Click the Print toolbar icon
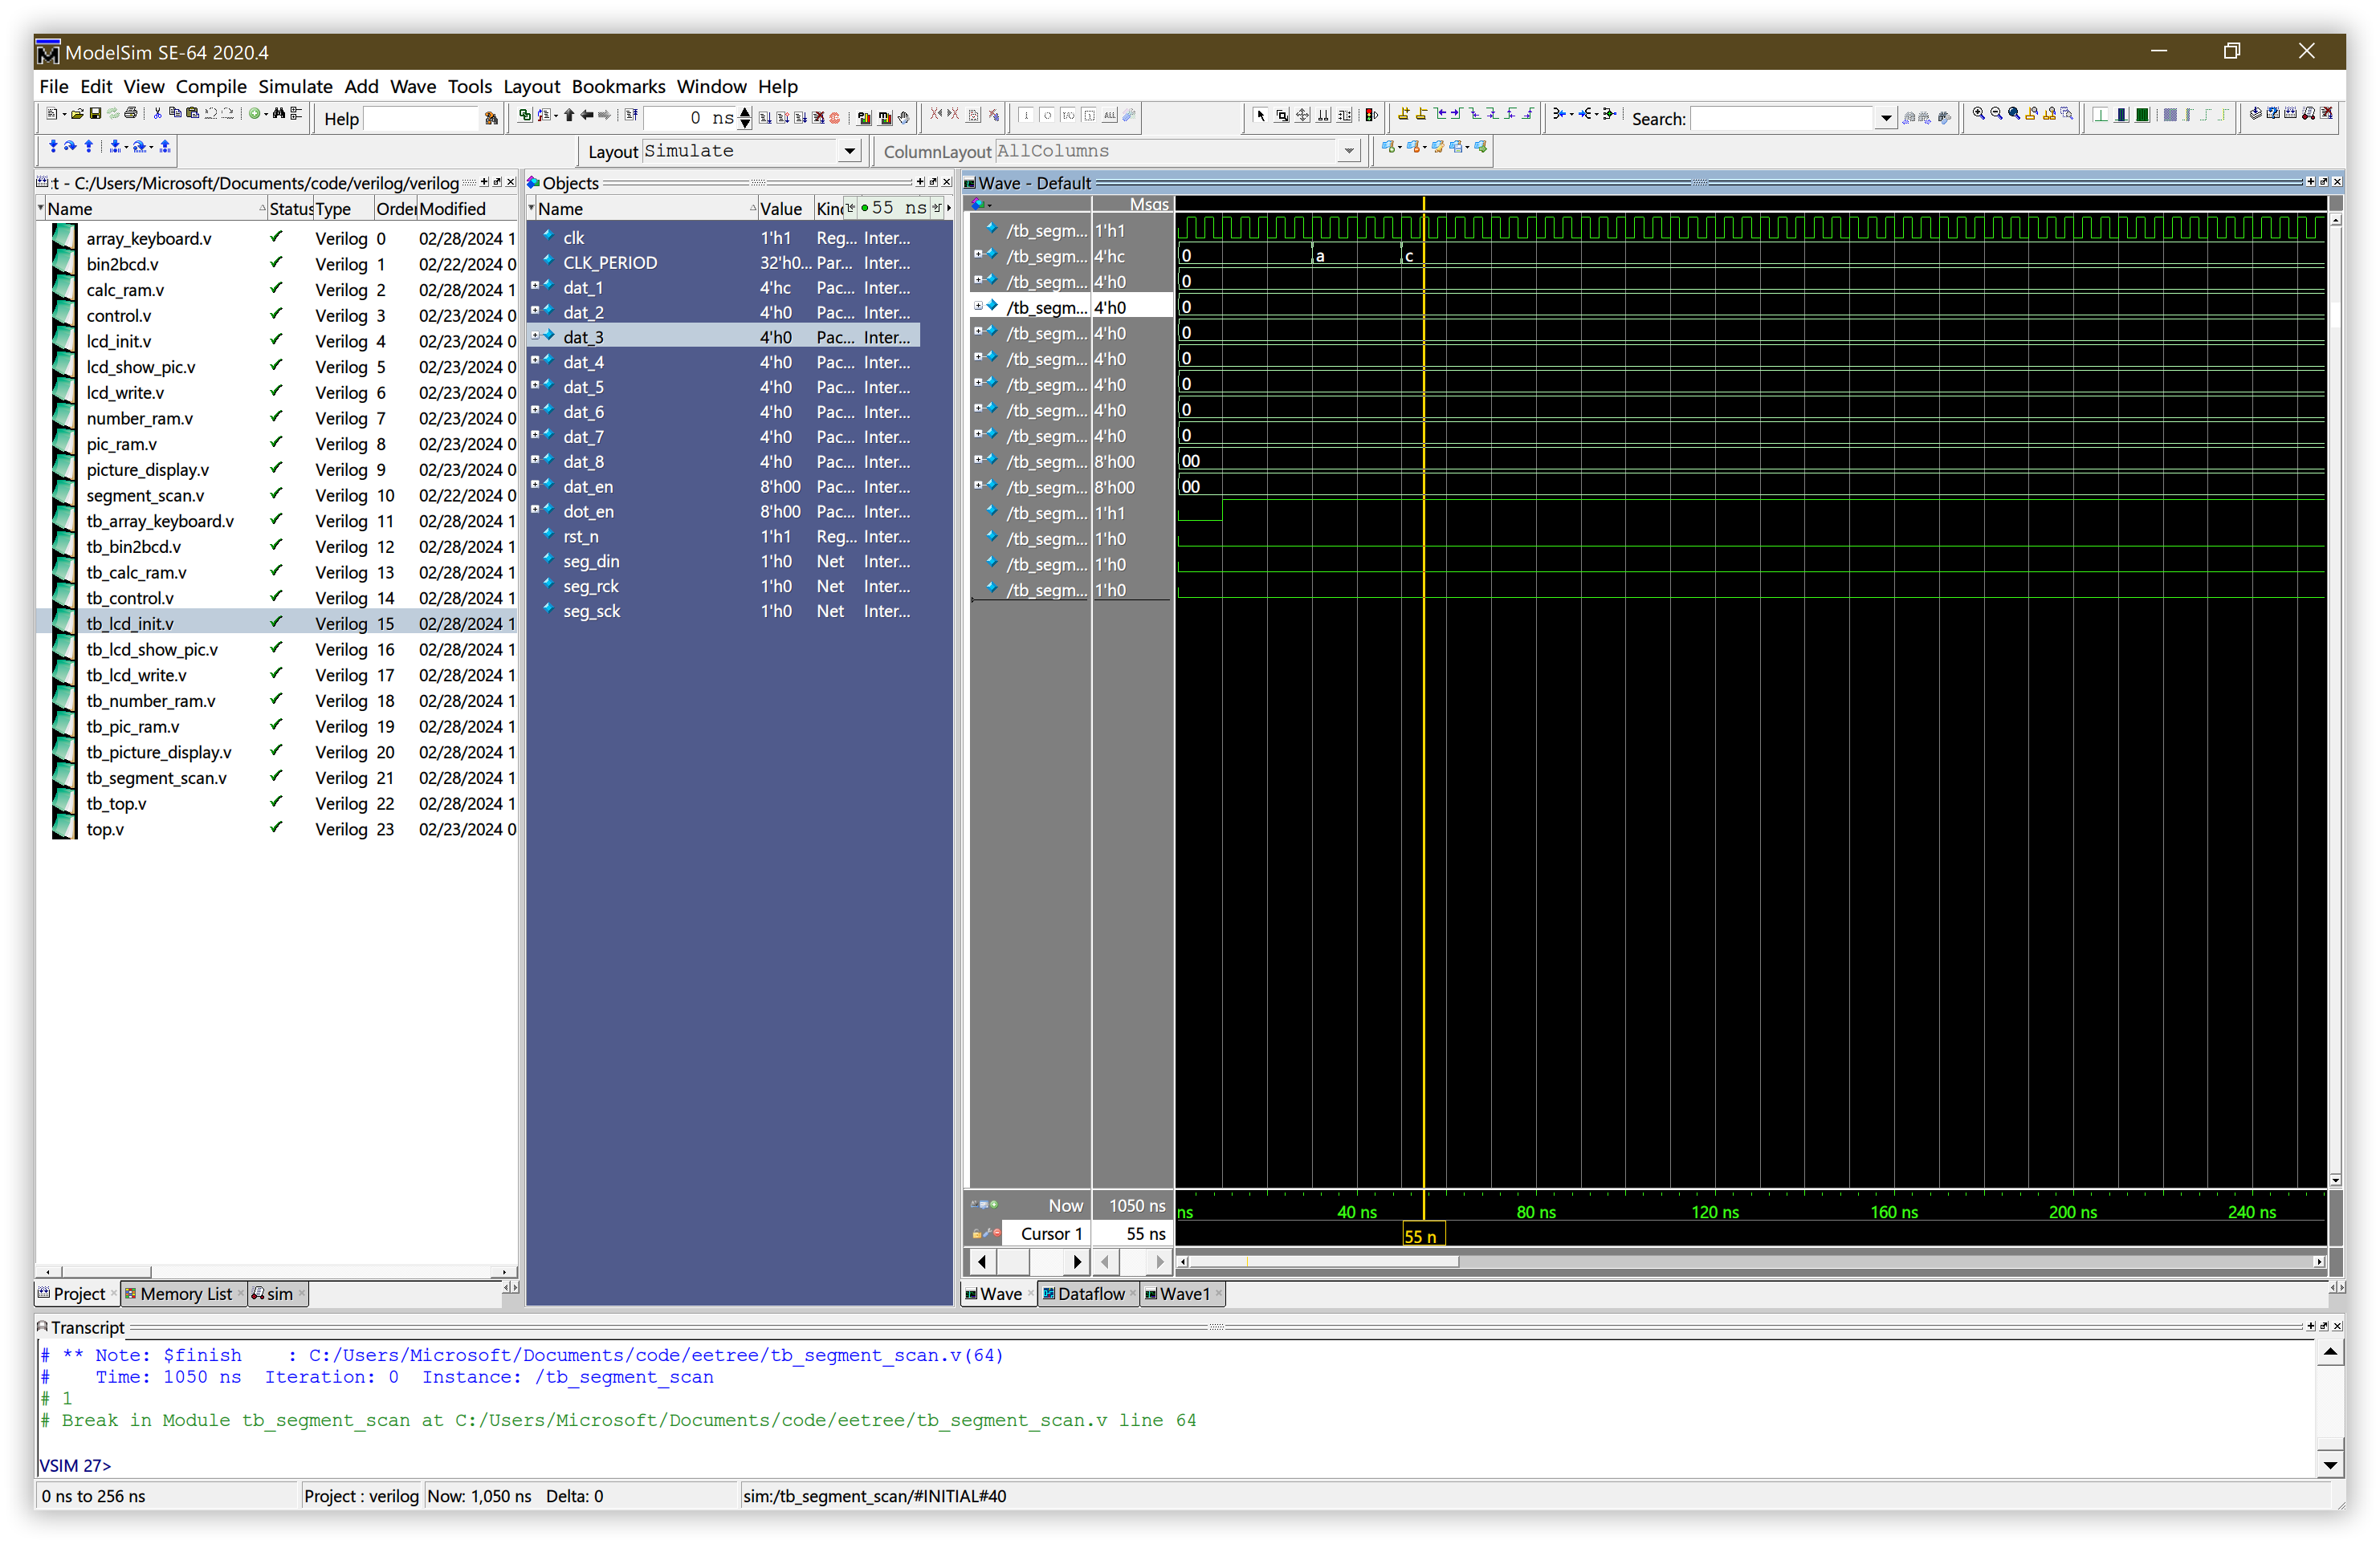 pos(130,114)
